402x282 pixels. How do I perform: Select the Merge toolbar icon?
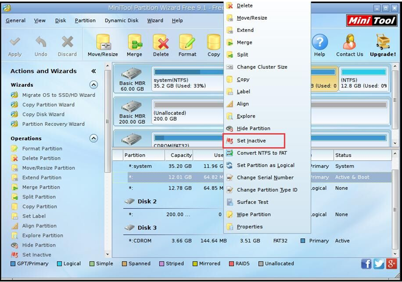point(134,42)
